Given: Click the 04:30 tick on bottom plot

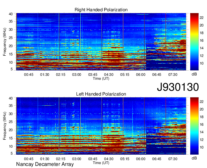Looking at the screenshot, I should [109, 159].
